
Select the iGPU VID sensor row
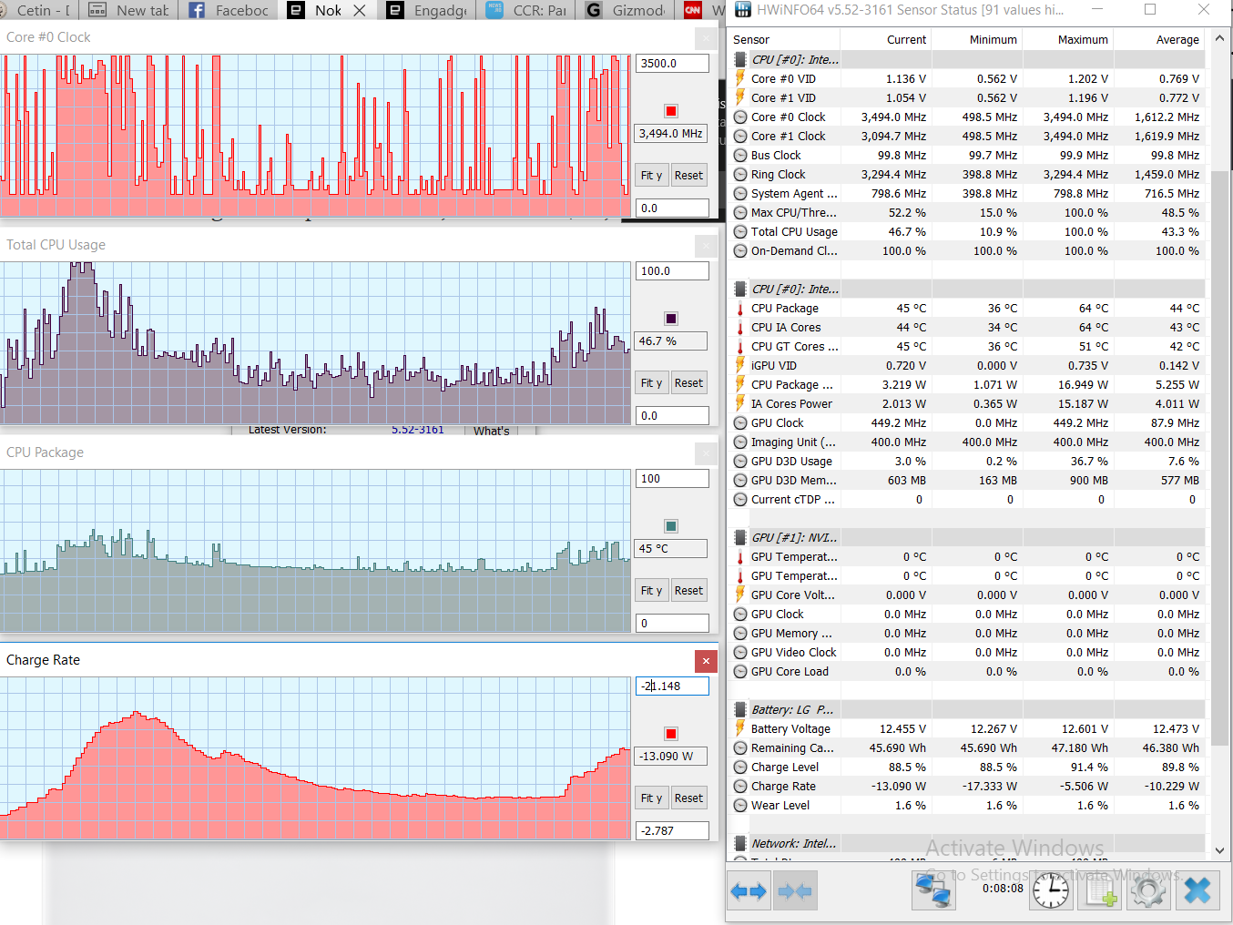tap(968, 366)
